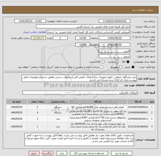Click the SONY F-720 microphone item name
161x156 pixels.
[98, 119]
